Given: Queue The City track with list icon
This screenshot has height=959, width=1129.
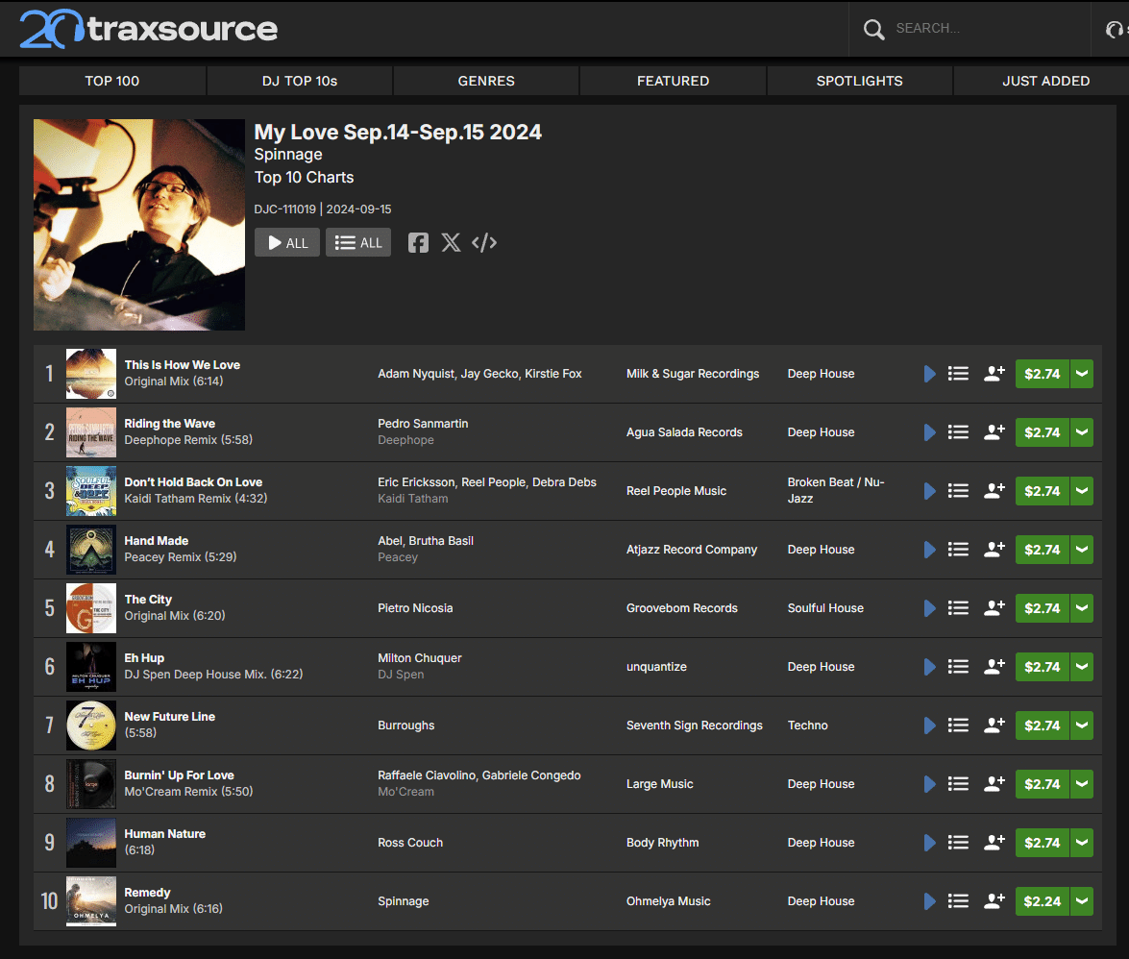Looking at the screenshot, I should [958, 608].
